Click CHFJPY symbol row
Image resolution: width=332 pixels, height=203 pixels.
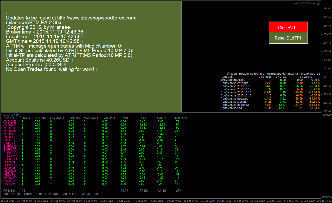[x=9, y=143]
